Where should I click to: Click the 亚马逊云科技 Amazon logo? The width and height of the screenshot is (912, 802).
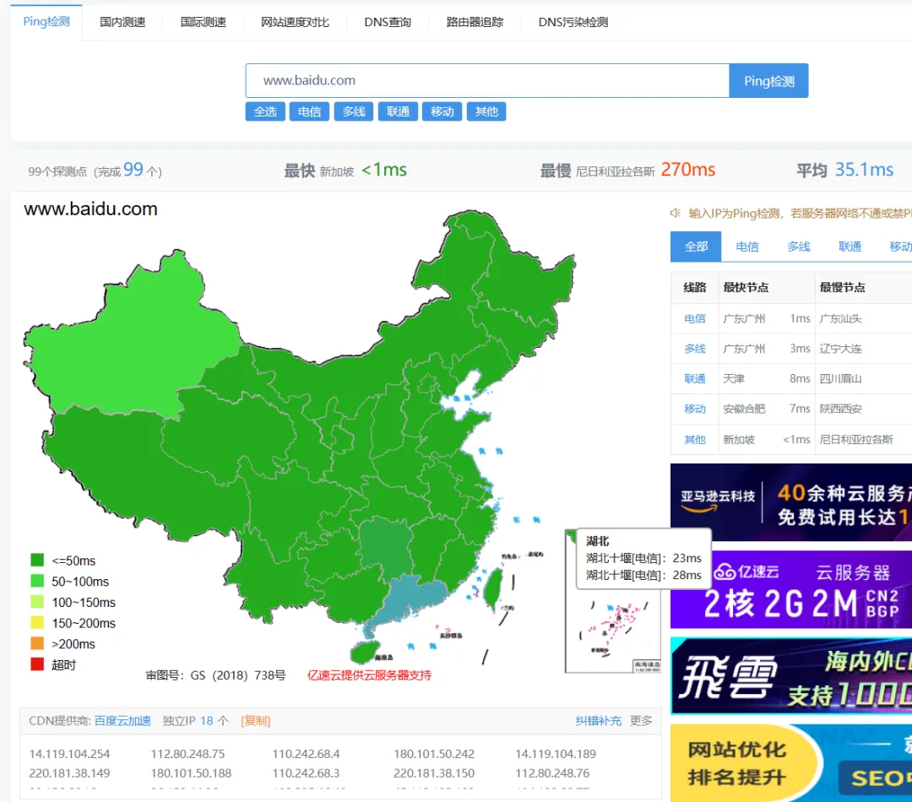coord(719,501)
